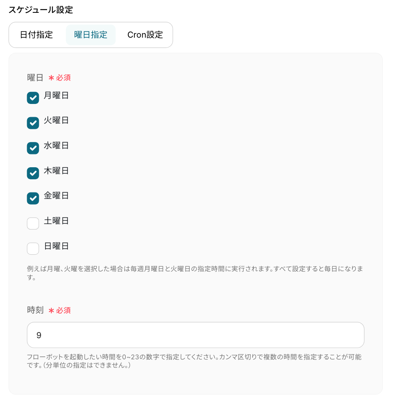Deselect the 金曜日 checkbox
The height and width of the screenshot is (400, 393).
coord(33,198)
